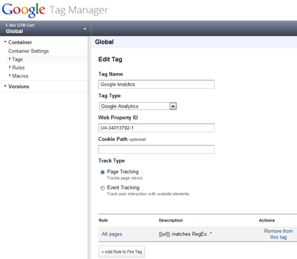The image size is (297, 259).
Task: Open the Container section label
Action: coord(20,42)
